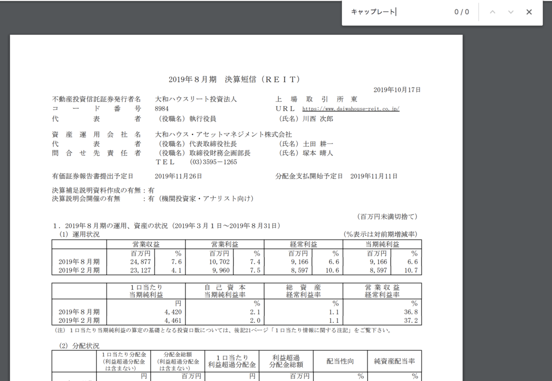Image resolution: width=552 pixels, height=381 pixels.
Task: Click the 利益超過分配金総額 column header
Action: [286, 361]
